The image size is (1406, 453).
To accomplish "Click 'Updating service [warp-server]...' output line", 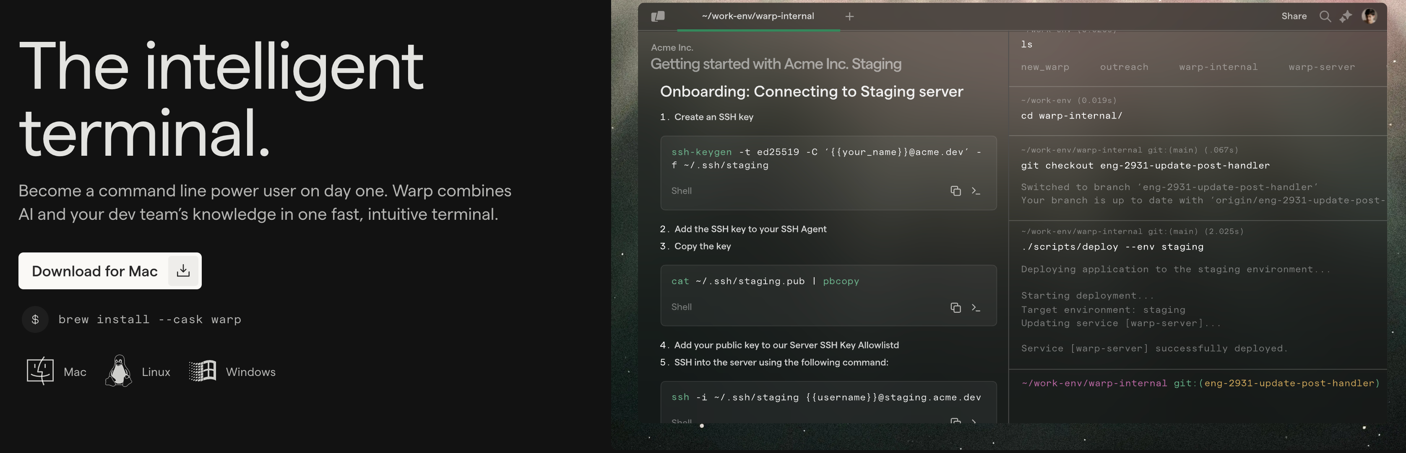I will tap(1121, 323).
